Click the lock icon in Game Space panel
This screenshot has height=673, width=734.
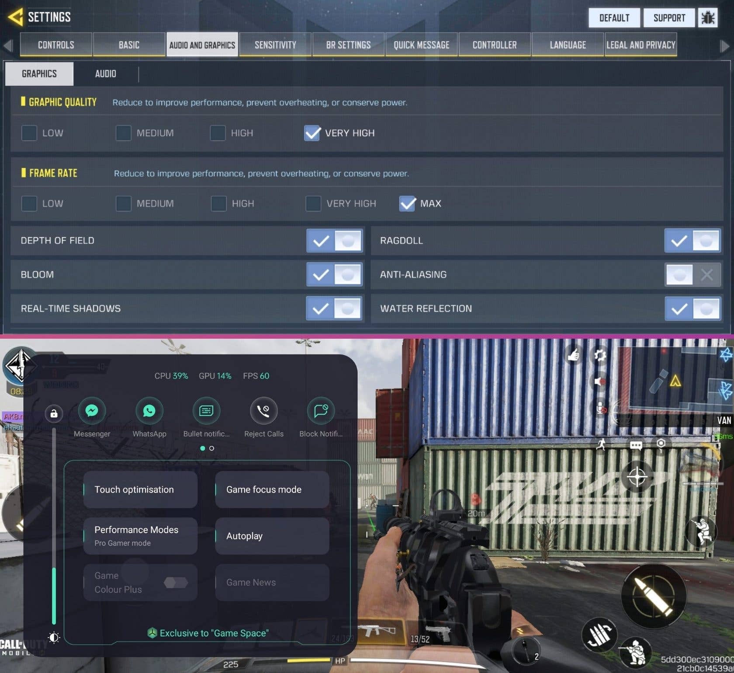click(54, 413)
